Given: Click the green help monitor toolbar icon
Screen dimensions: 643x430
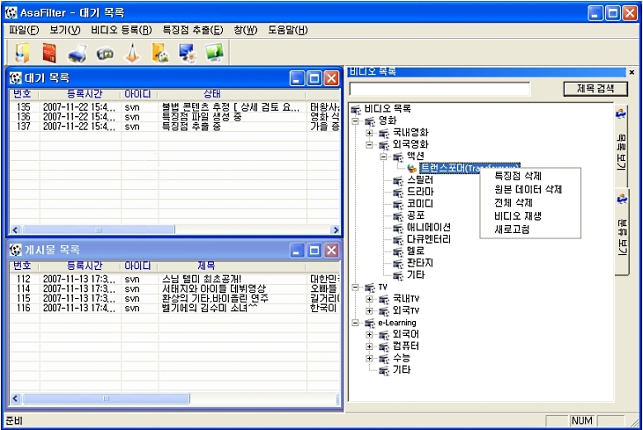Looking at the screenshot, I should click(x=214, y=53).
